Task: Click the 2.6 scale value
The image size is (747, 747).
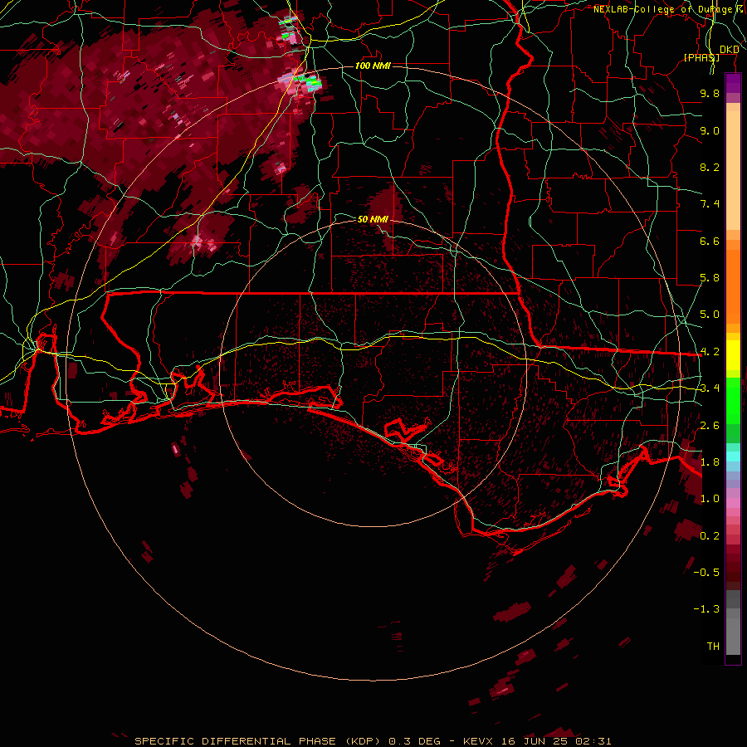Action: click(710, 426)
